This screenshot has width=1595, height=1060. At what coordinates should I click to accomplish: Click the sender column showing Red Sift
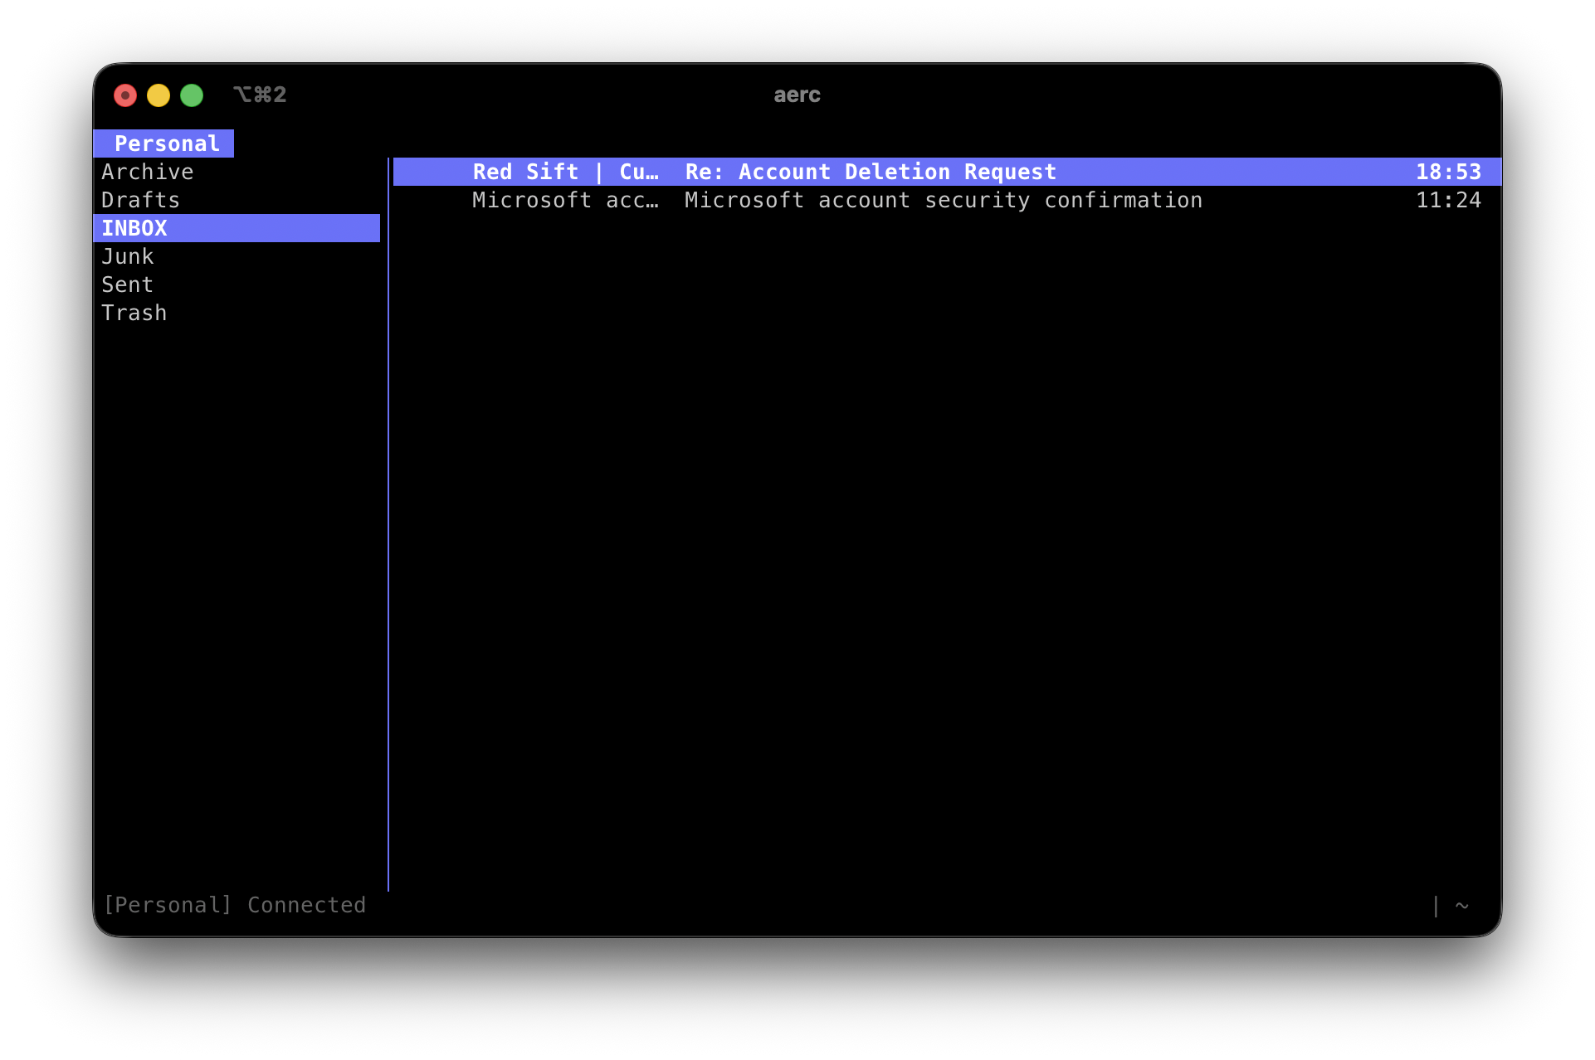566,172
